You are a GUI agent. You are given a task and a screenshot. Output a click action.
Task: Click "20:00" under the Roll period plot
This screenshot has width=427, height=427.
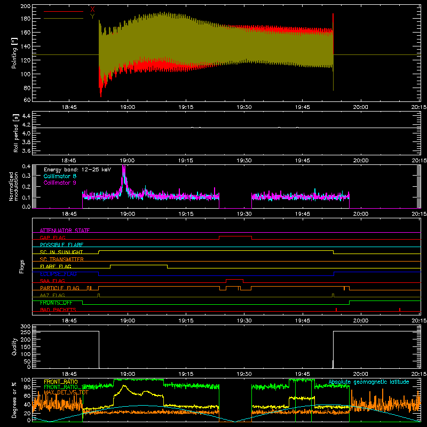(361, 161)
